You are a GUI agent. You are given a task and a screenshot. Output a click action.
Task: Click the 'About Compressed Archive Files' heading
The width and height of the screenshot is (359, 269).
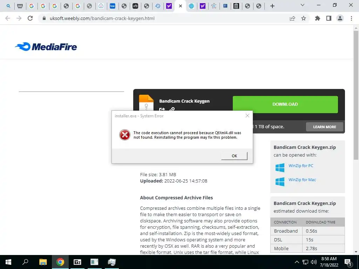tap(176, 198)
